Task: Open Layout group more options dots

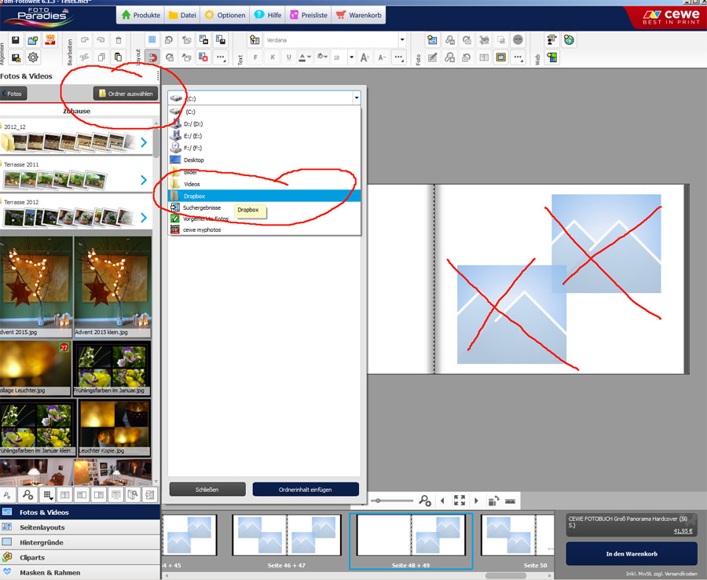Action: (x=221, y=57)
